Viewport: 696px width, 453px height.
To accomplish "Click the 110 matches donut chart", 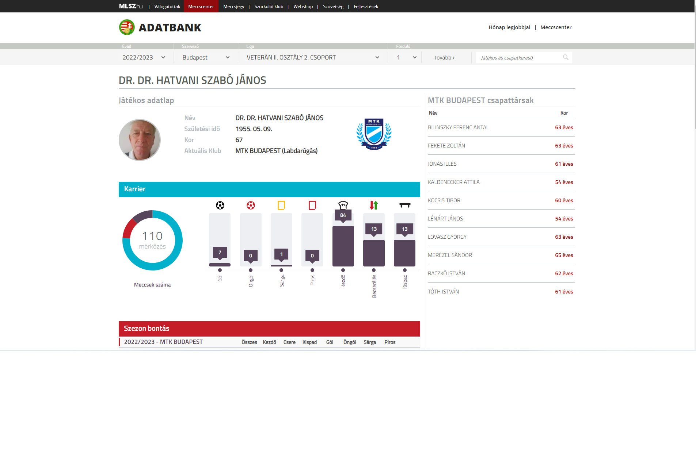I will point(152,240).
